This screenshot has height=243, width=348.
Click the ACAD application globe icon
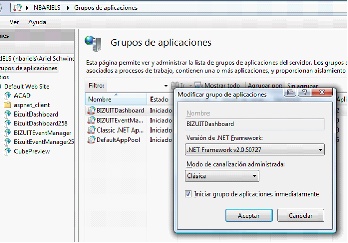tap(7, 95)
